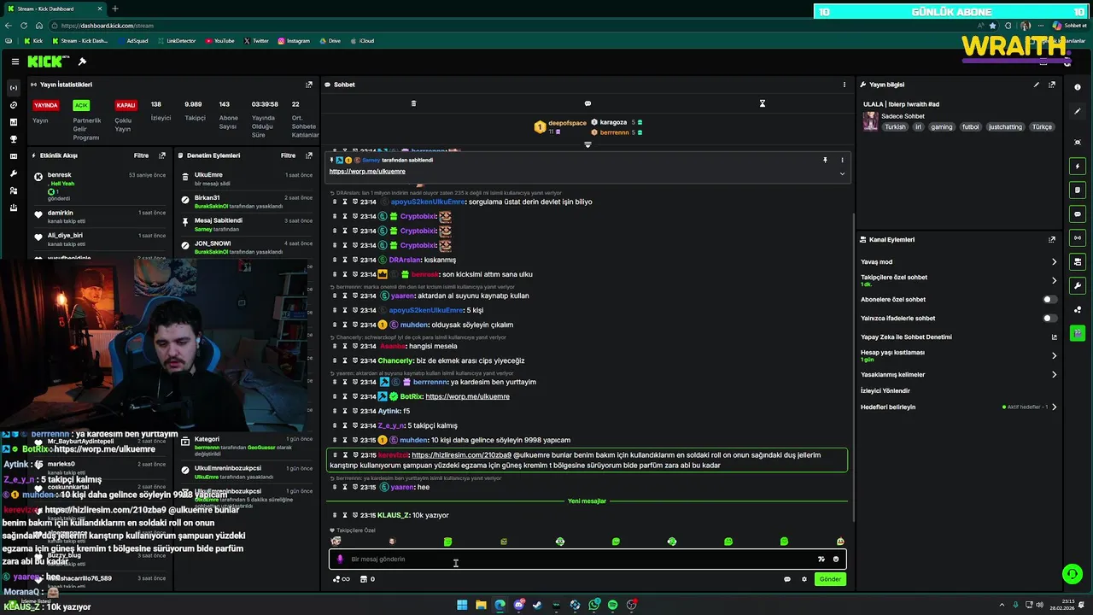Click the translate icon in message box
The height and width of the screenshot is (615, 1093).
(x=821, y=559)
